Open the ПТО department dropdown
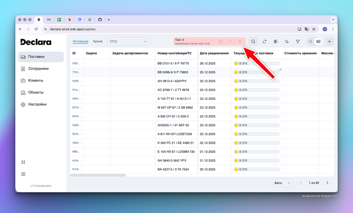 (128, 42)
